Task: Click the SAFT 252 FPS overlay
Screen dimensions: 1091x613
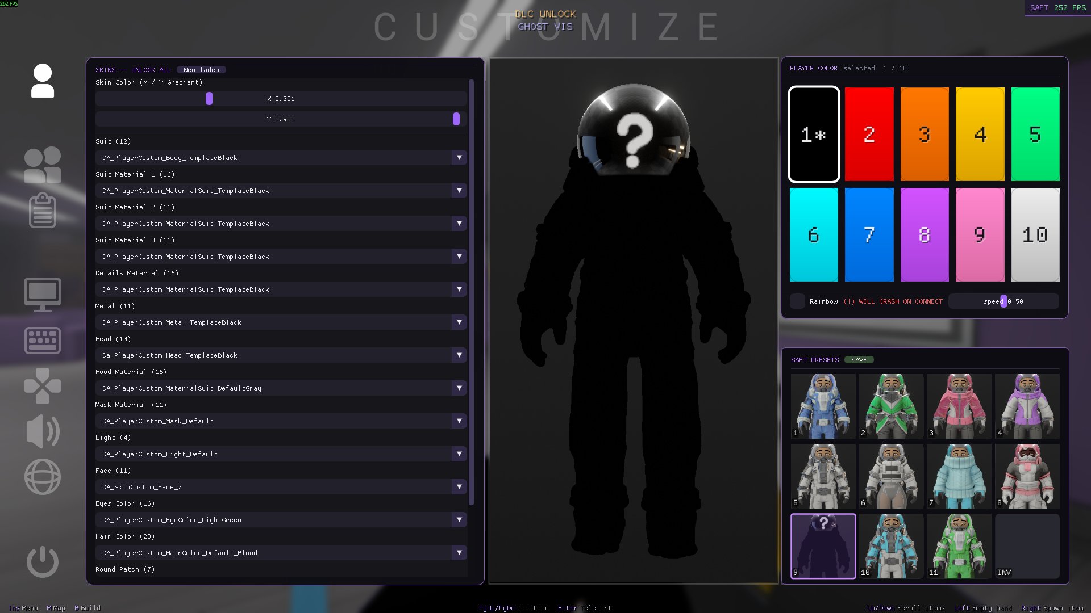Action: [x=1057, y=8]
